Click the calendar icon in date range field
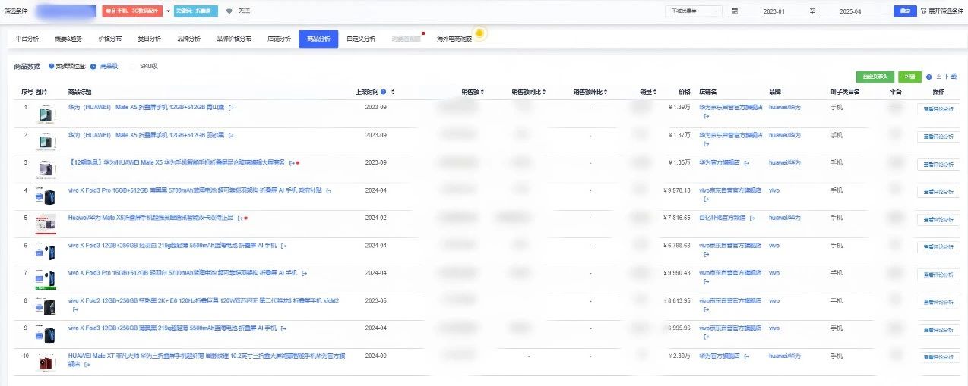This screenshot has height=386, width=968. [x=735, y=11]
